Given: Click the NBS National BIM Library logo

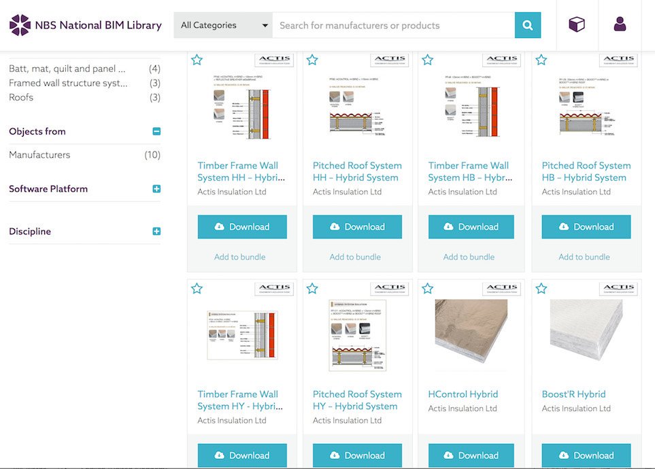Looking at the screenshot, I should [85, 25].
